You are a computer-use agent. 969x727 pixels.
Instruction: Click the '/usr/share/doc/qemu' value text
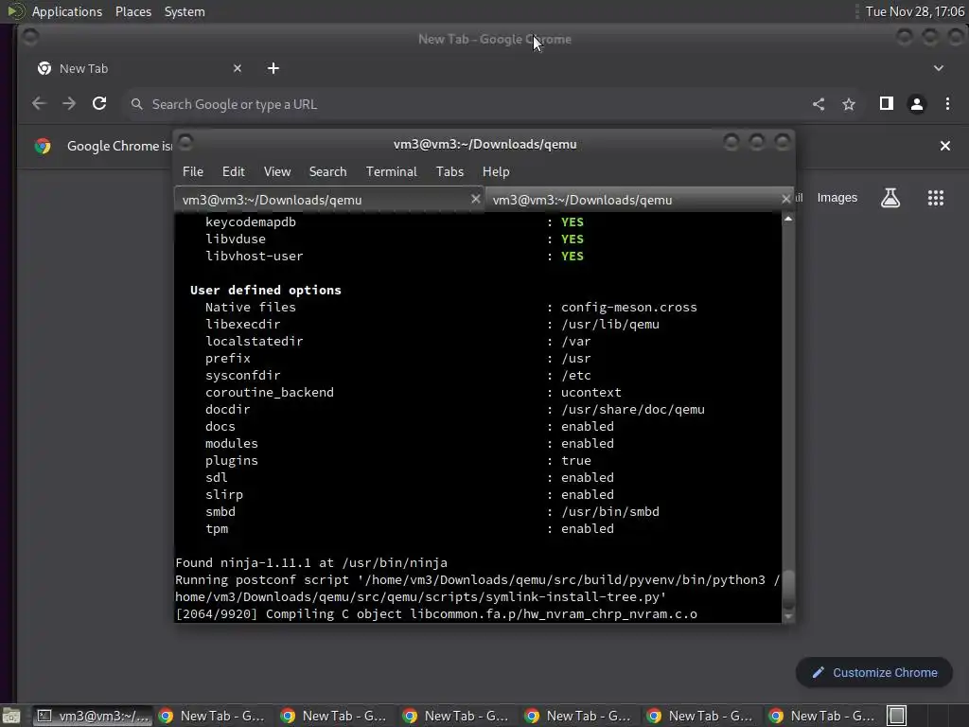click(x=633, y=409)
